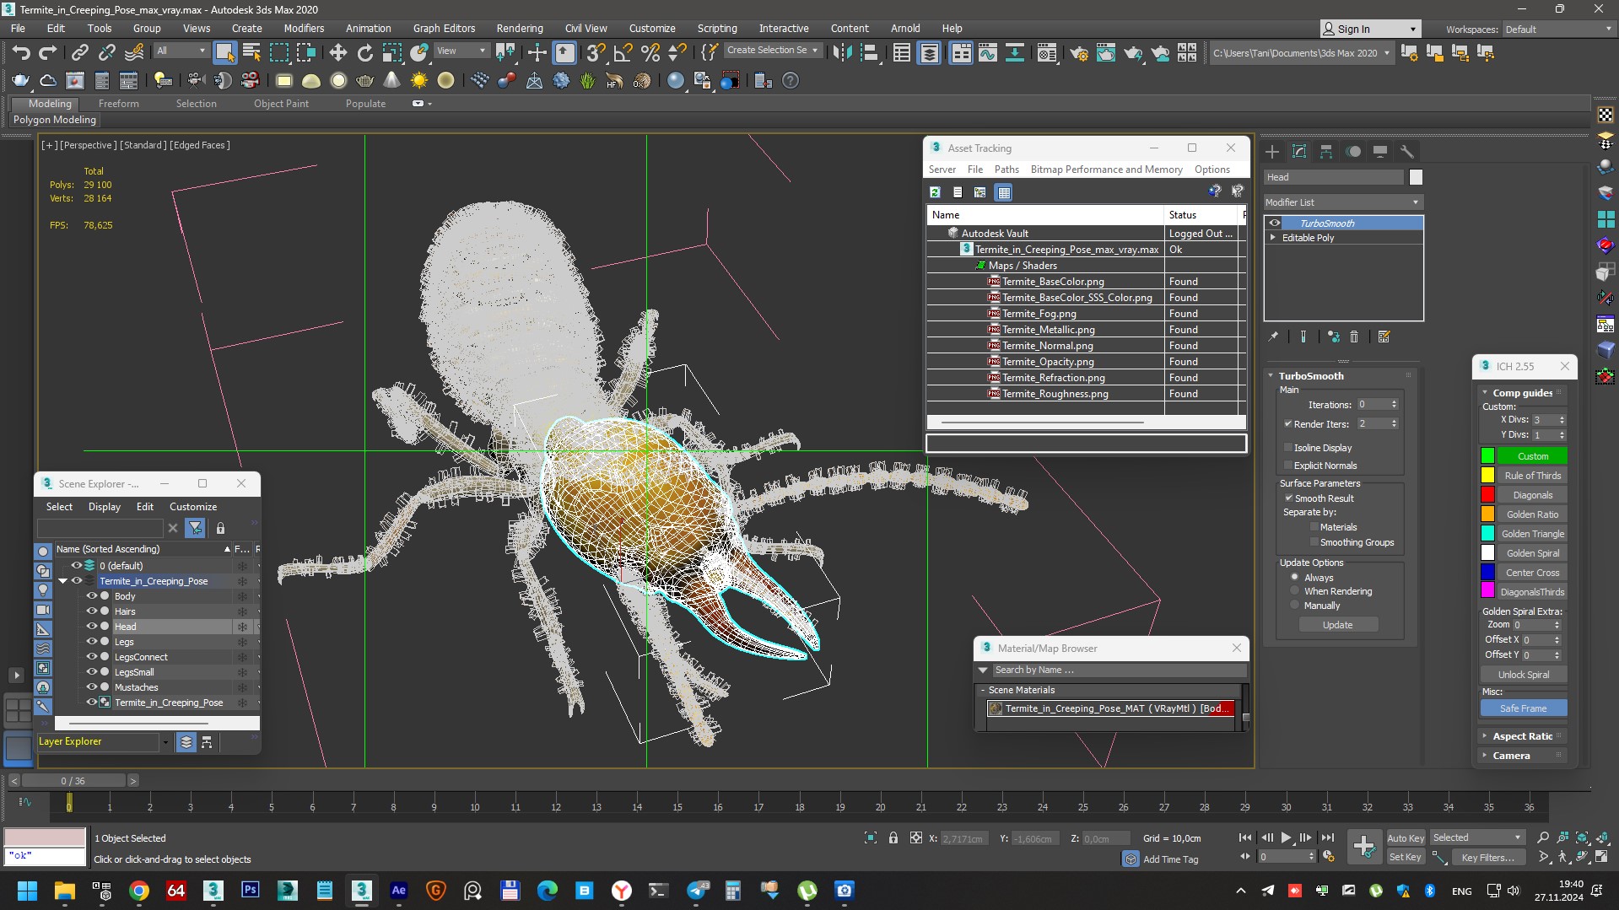
Task: Hide the Hairs object via eye icon
Action: pyautogui.click(x=92, y=611)
